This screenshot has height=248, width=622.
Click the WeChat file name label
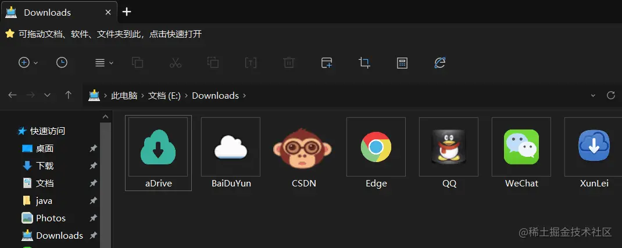(x=521, y=184)
